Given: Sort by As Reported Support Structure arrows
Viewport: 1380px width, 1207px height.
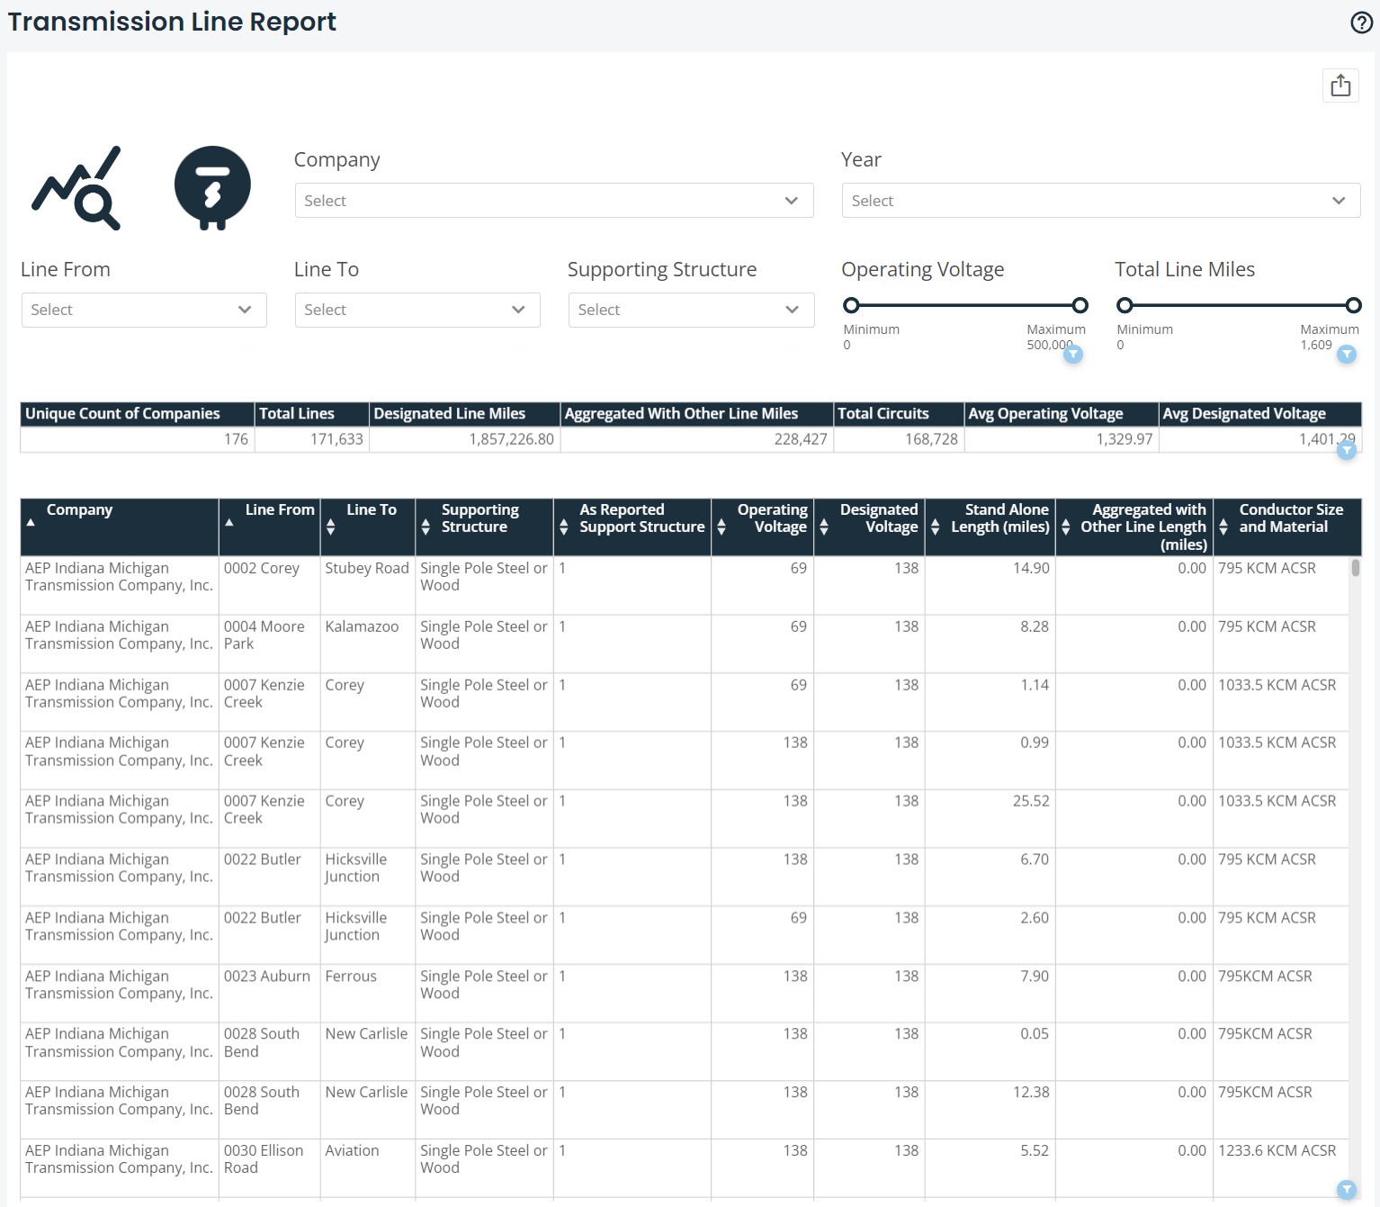Looking at the screenshot, I should tap(563, 527).
